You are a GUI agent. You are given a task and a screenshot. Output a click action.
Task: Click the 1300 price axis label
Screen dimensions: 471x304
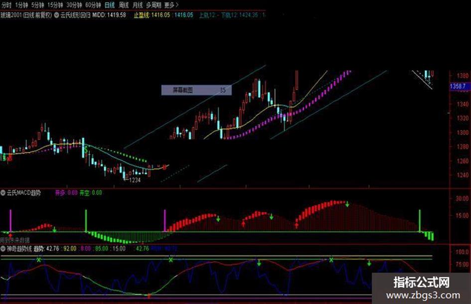(463, 132)
